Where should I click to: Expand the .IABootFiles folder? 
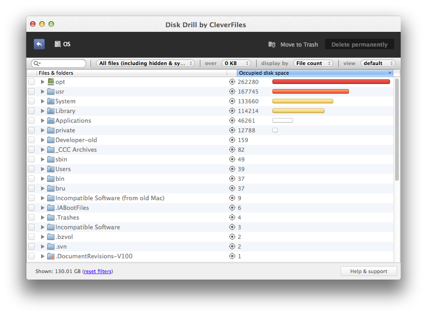pyautogui.click(x=42, y=208)
